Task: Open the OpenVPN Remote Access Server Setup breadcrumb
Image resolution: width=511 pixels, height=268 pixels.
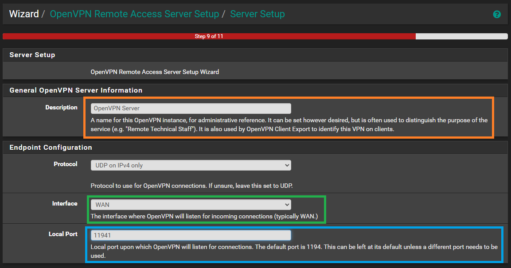Action: coord(134,14)
